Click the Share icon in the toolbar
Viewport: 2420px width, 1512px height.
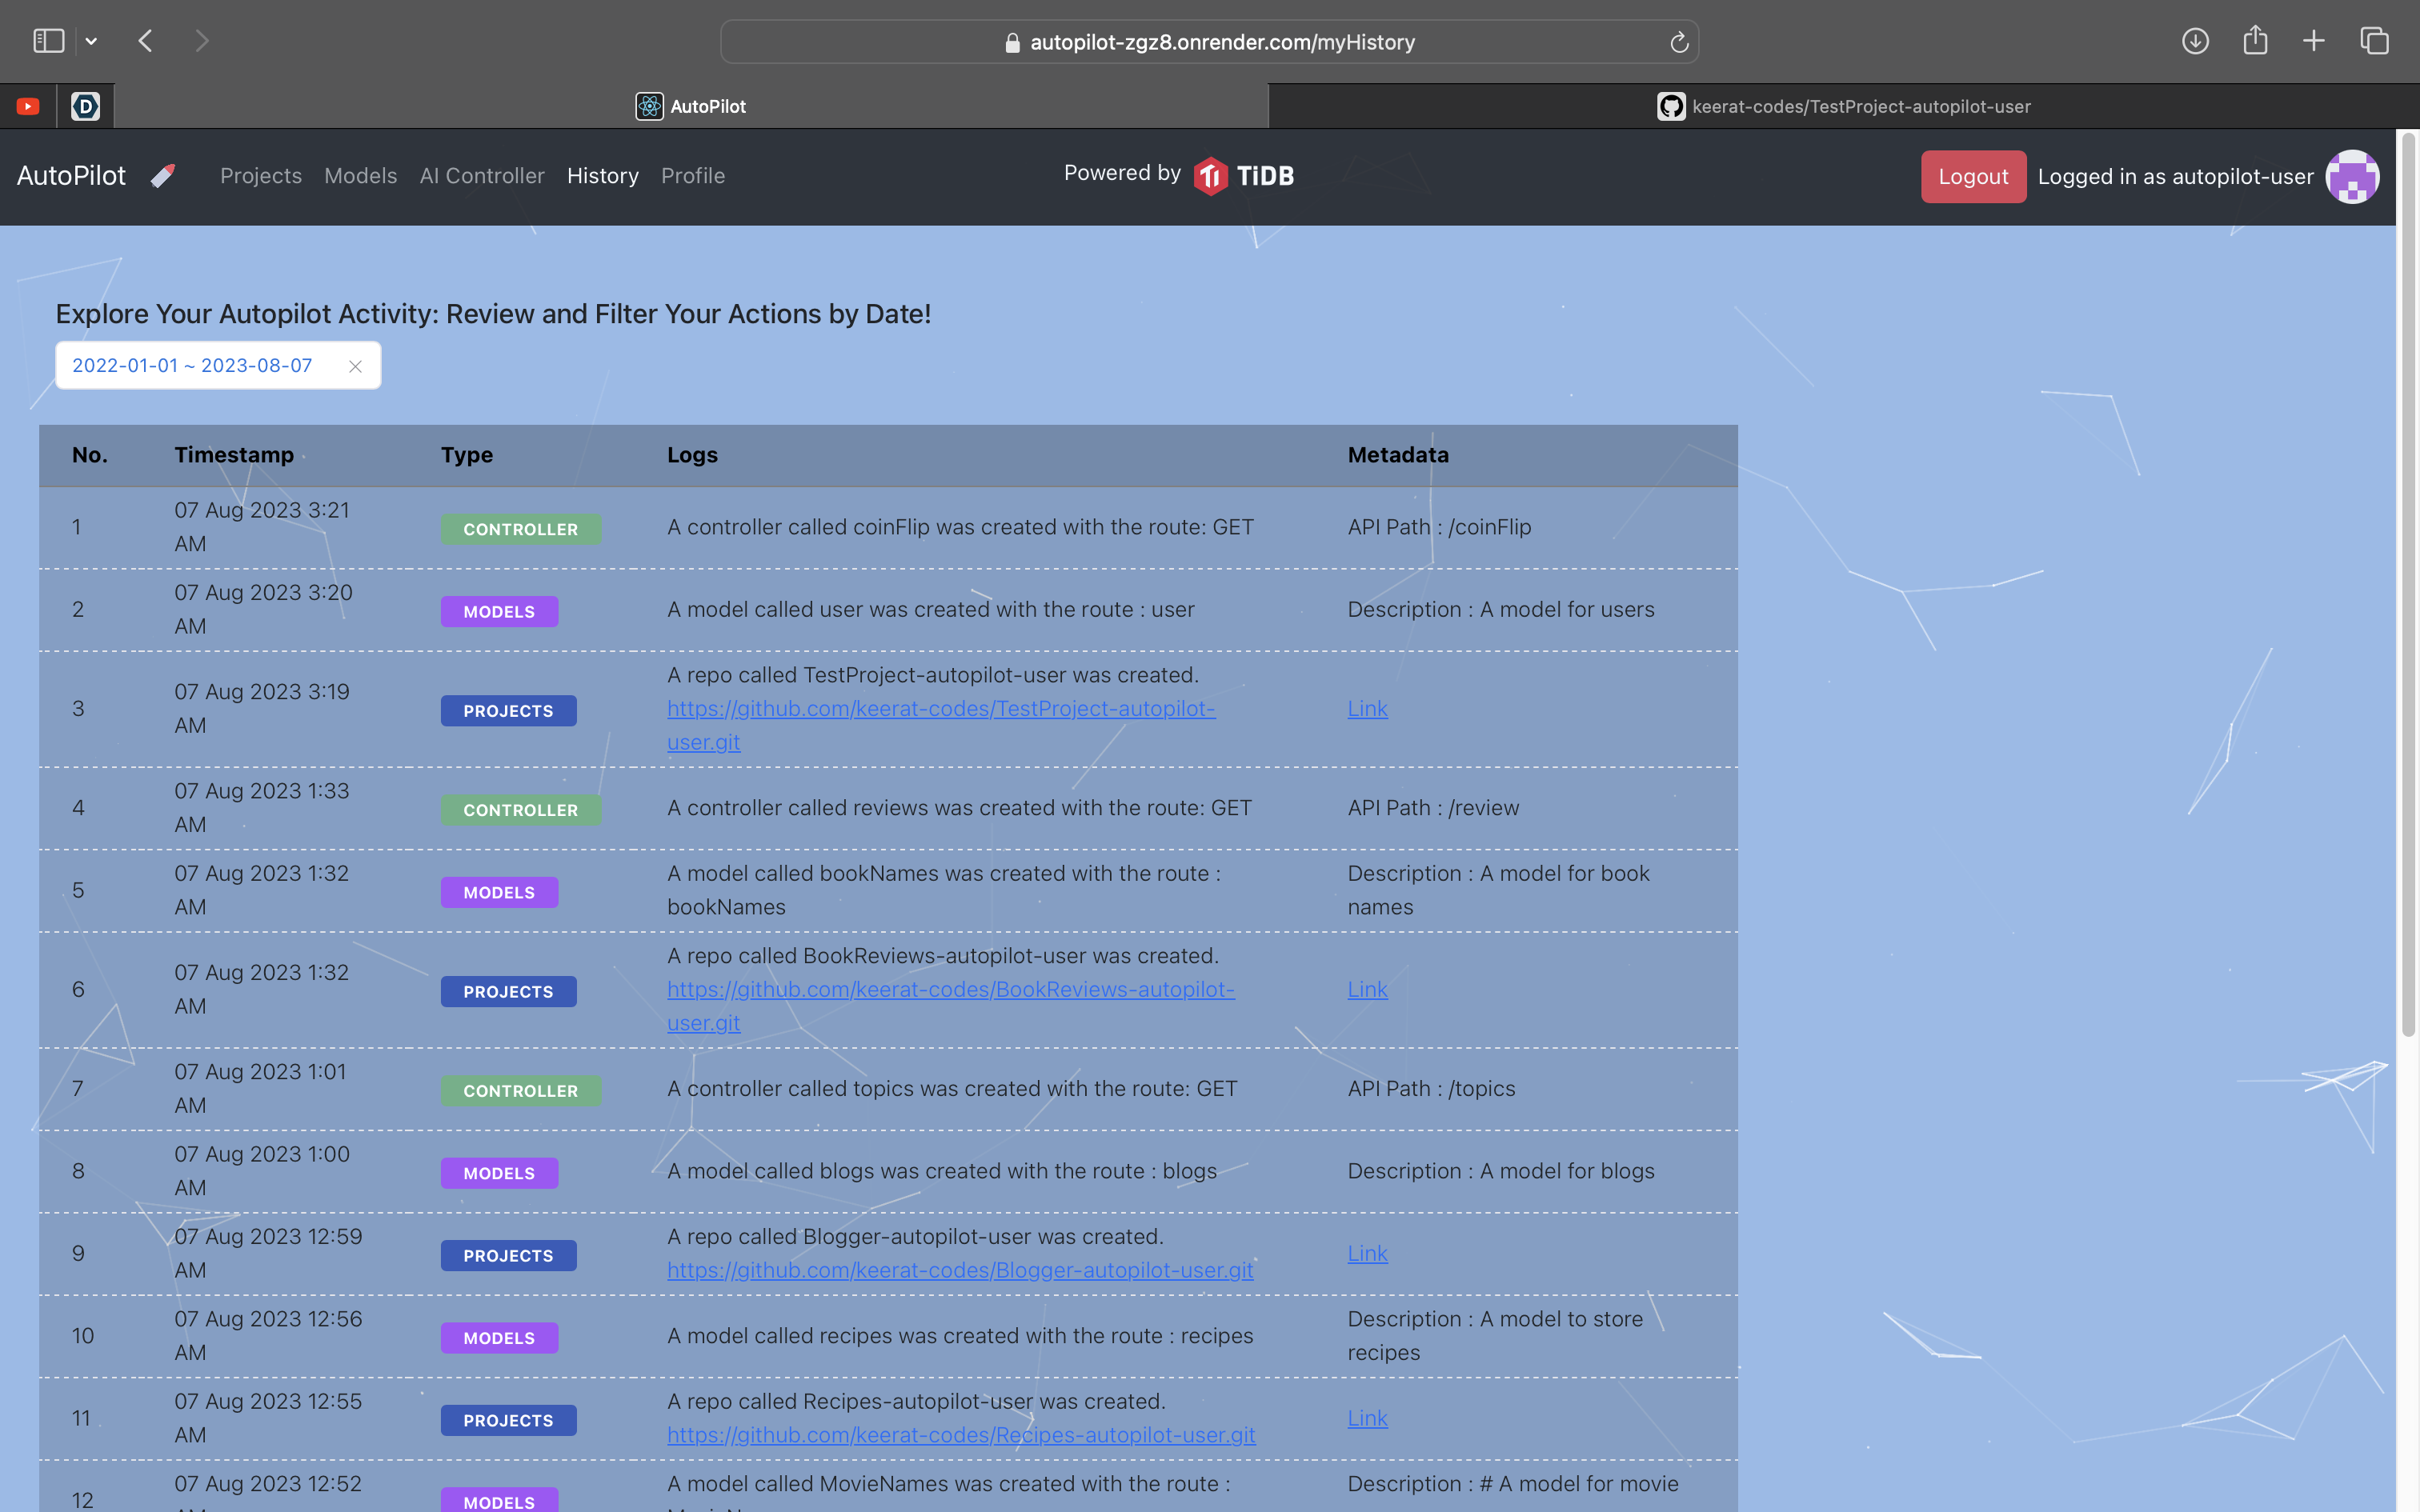tap(2255, 41)
